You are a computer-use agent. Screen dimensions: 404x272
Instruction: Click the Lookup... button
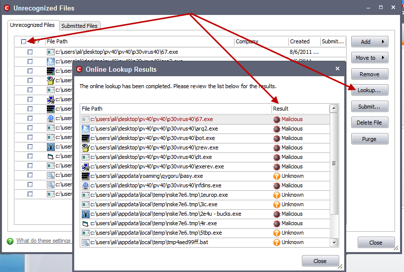click(x=370, y=90)
